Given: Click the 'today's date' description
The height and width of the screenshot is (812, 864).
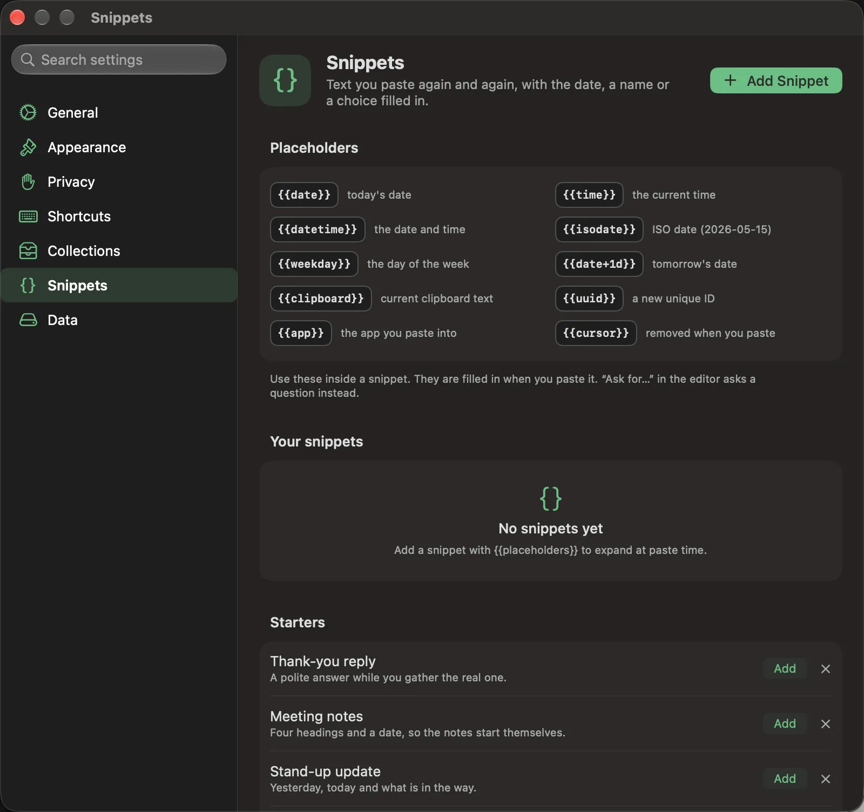Looking at the screenshot, I should click(x=379, y=195).
